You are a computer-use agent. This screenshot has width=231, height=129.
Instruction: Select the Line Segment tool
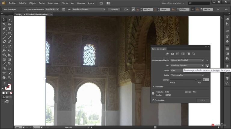(4, 33)
